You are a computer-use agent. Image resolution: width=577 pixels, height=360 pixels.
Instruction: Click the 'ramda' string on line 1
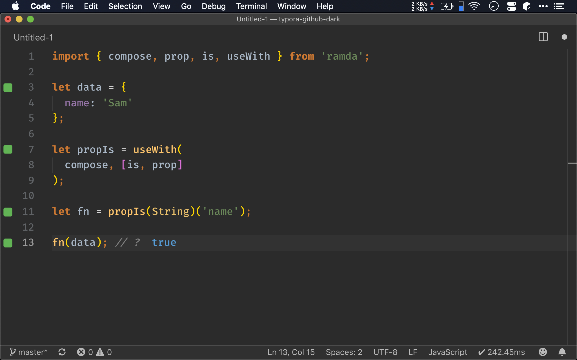342,56
